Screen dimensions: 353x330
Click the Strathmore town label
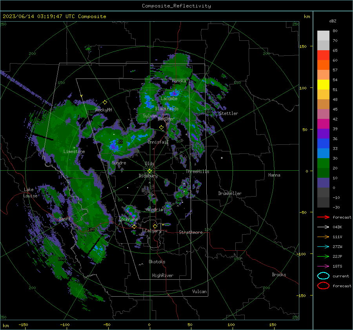191,232
